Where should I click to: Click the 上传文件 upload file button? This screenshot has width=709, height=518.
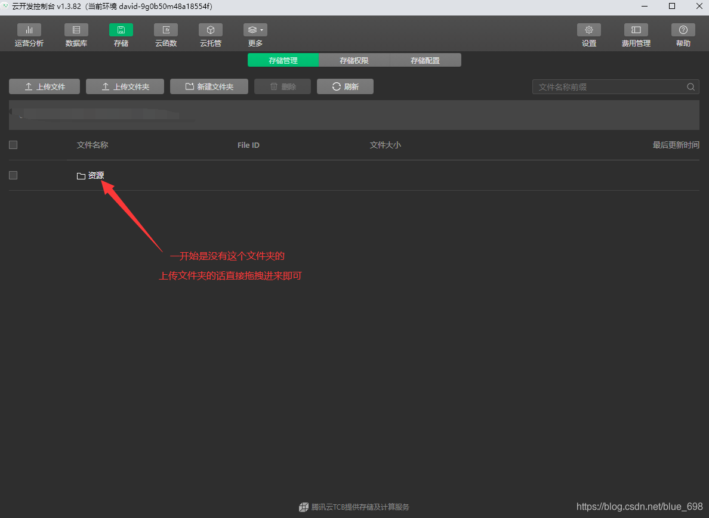click(x=44, y=86)
